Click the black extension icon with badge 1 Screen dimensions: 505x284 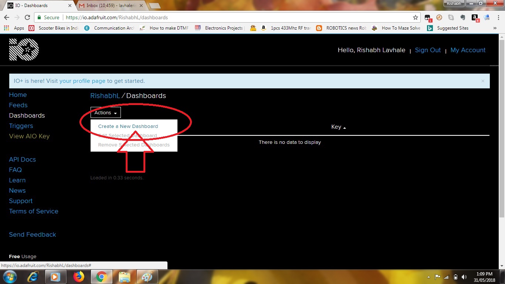pyautogui.click(x=428, y=18)
